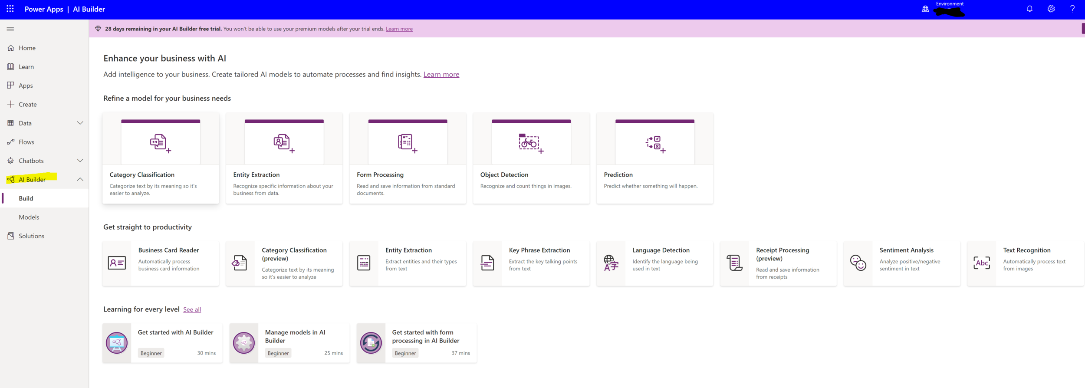Click the Key Phrase Extraction icon
This screenshot has width=1085, height=388.
487,263
